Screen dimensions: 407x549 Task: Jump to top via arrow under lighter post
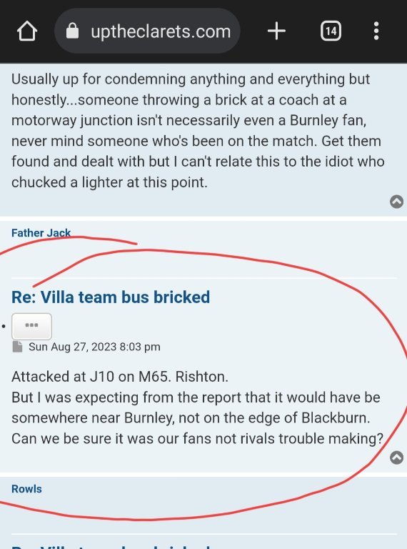(396, 202)
